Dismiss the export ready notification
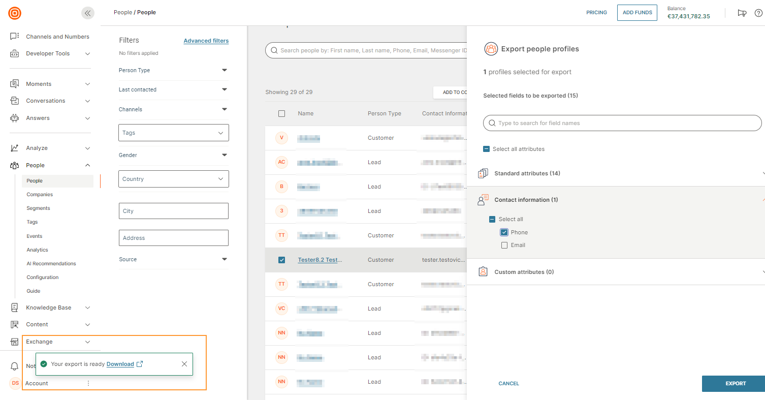This screenshot has width=765, height=400. point(184,364)
